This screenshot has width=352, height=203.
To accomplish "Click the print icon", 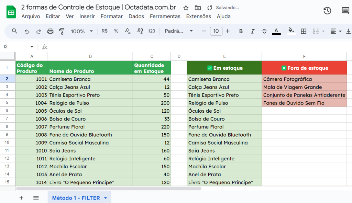I will 50,31.
